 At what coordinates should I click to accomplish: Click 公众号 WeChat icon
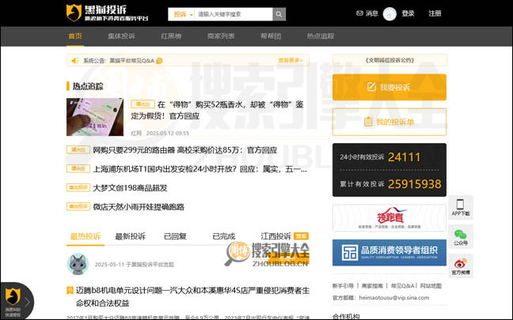(460, 236)
